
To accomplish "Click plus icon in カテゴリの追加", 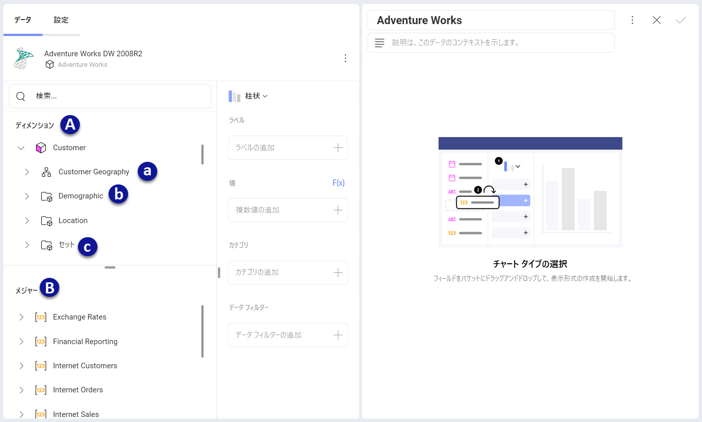I will (338, 272).
